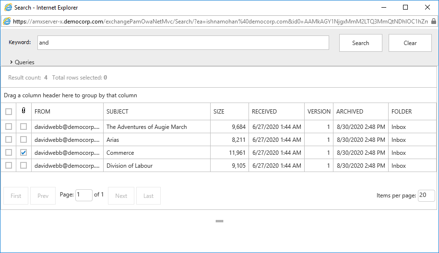Click the Items per page field
This screenshot has height=253, width=439.
pos(426,195)
